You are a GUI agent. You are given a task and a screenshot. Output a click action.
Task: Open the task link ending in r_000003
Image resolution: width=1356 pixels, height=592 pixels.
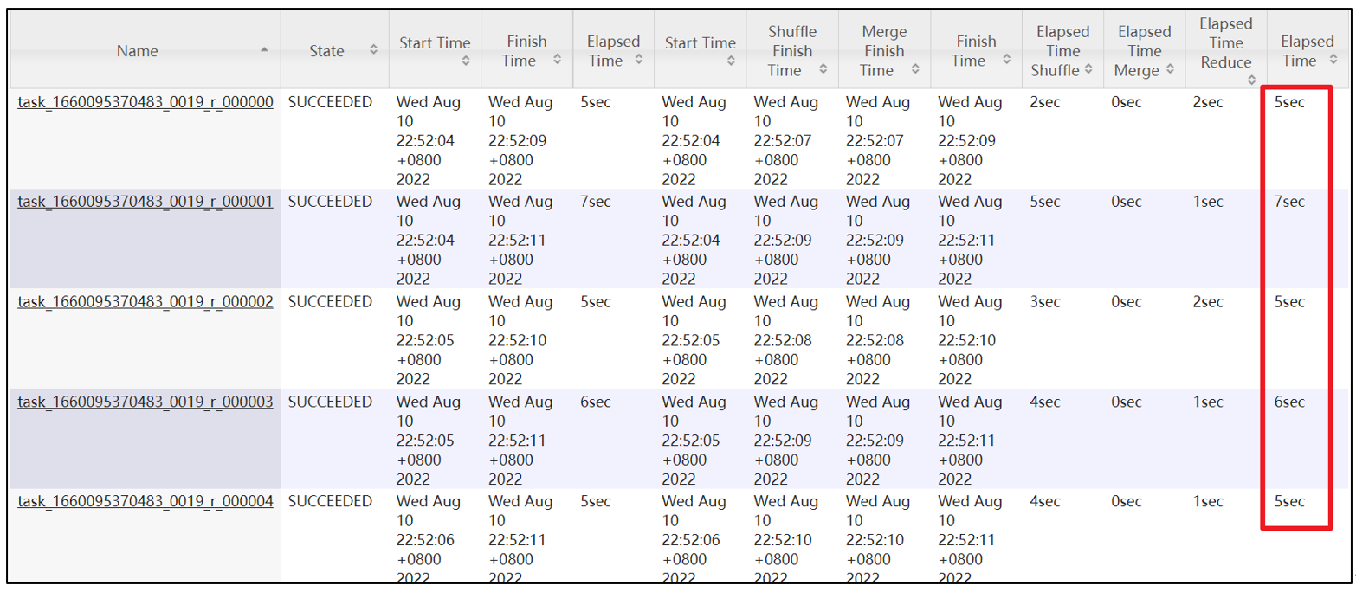(x=145, y=402)
